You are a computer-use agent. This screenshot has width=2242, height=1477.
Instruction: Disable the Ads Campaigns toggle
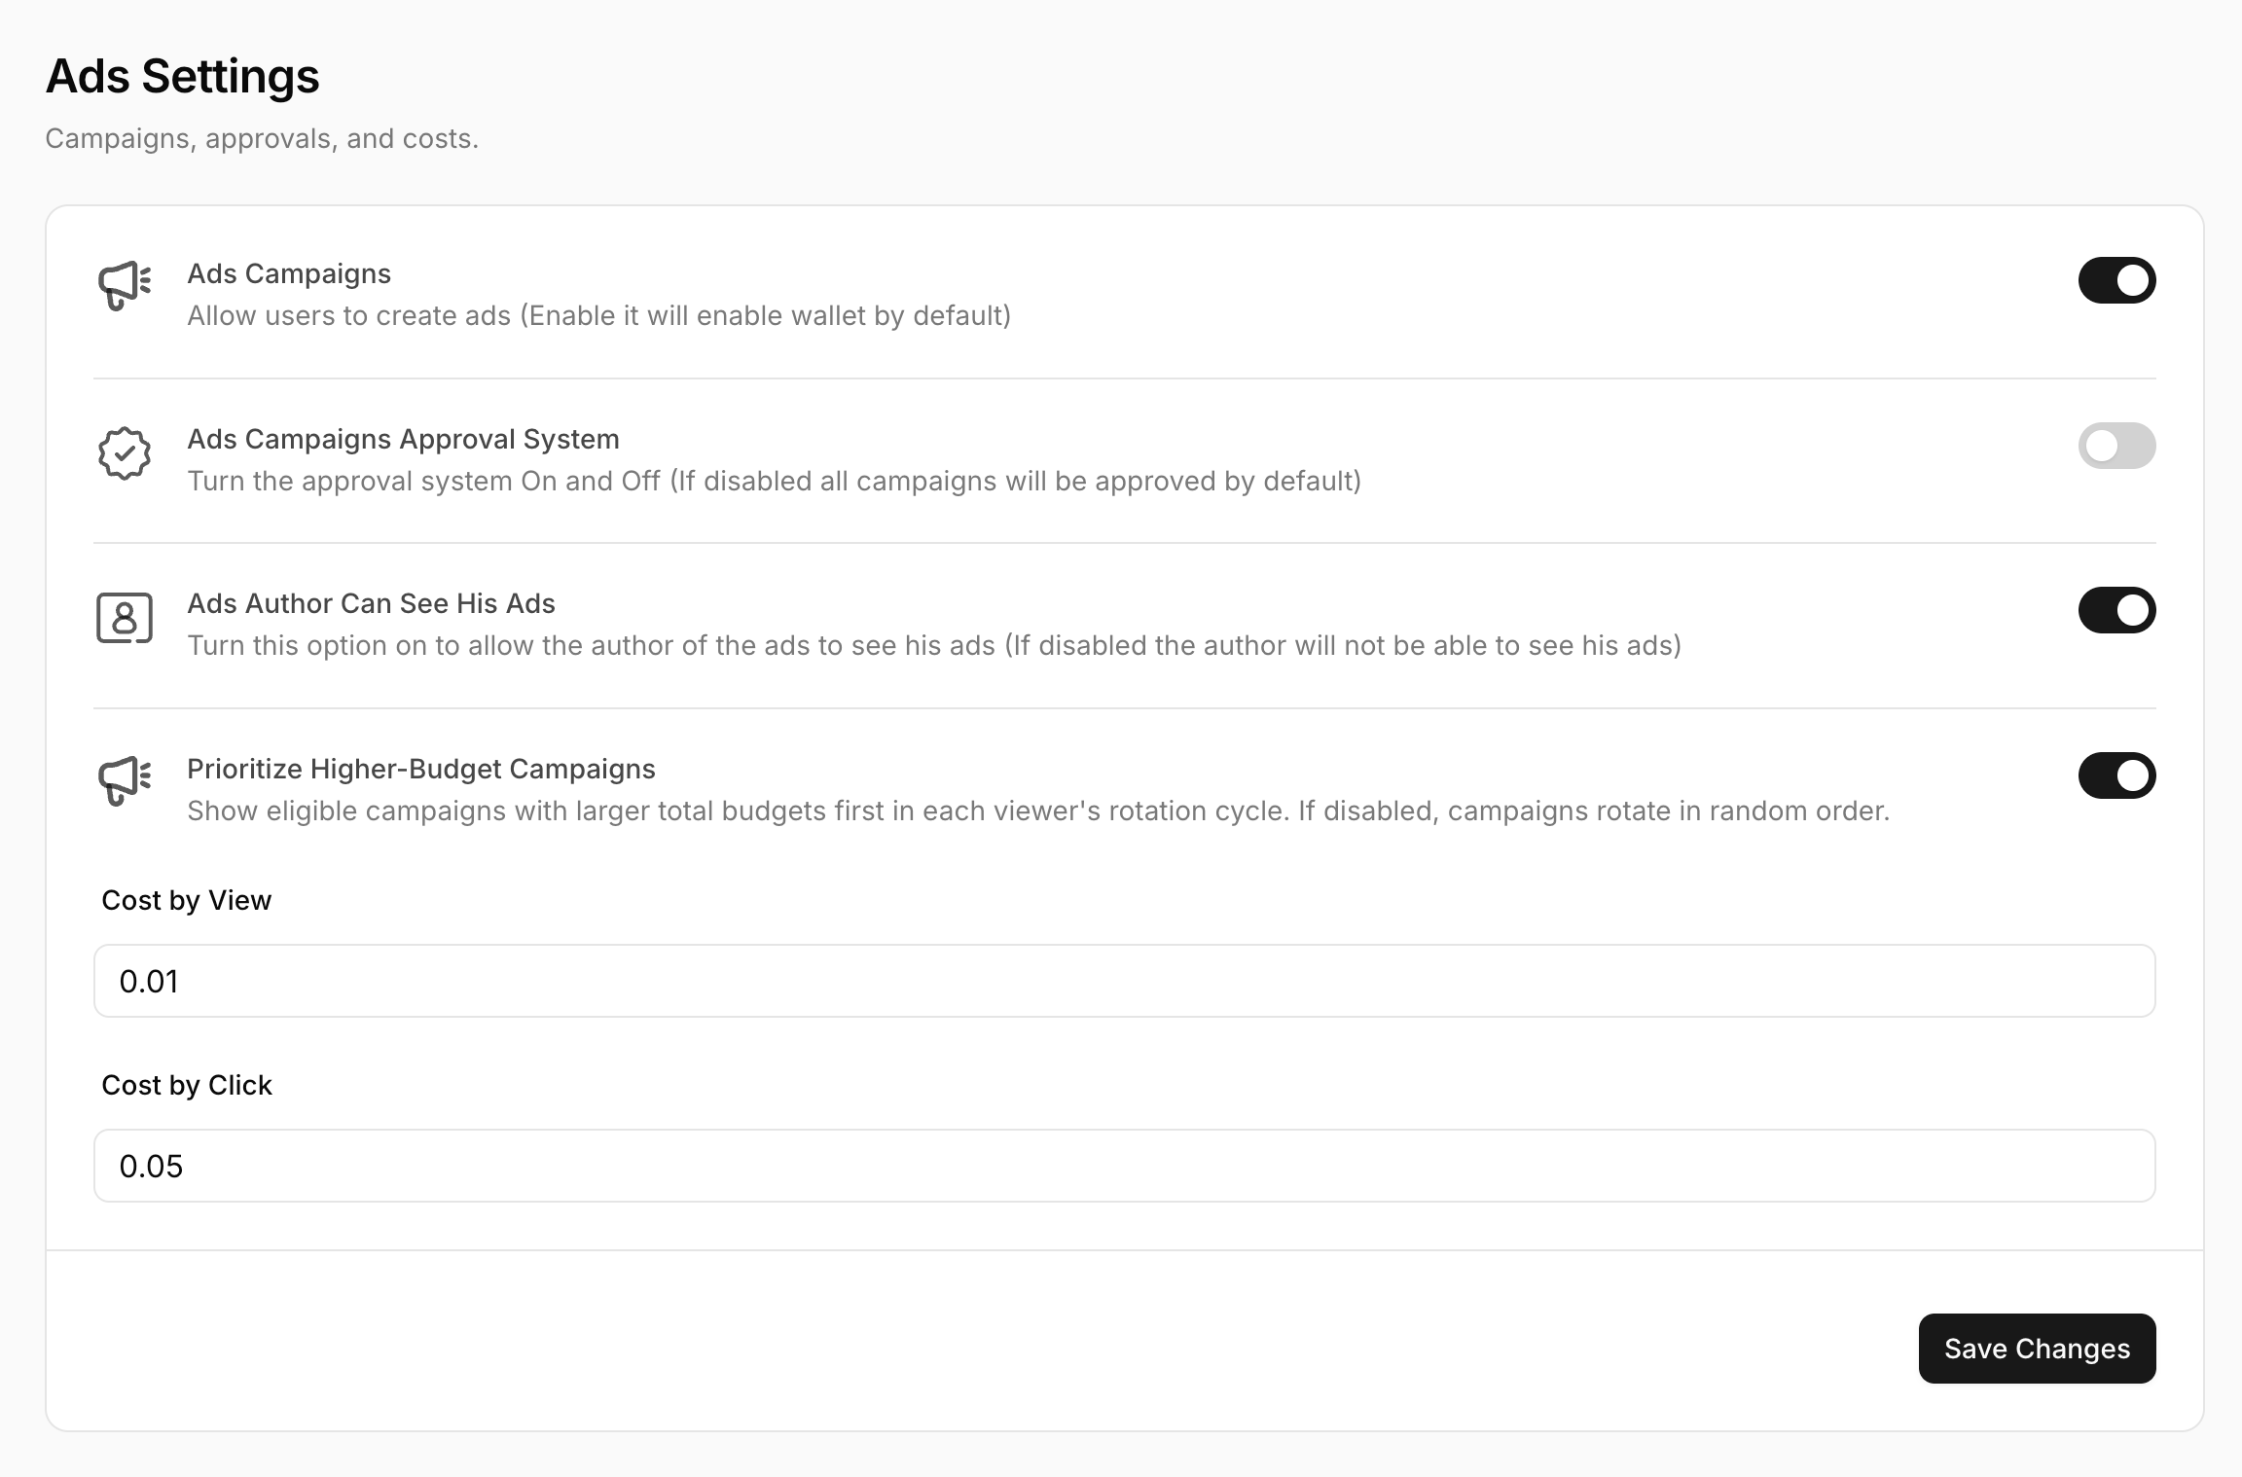coord(2116,280)
